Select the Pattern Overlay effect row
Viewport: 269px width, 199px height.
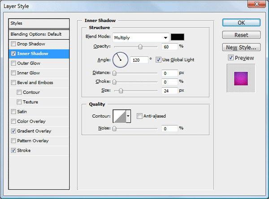[x=39, y=141]
